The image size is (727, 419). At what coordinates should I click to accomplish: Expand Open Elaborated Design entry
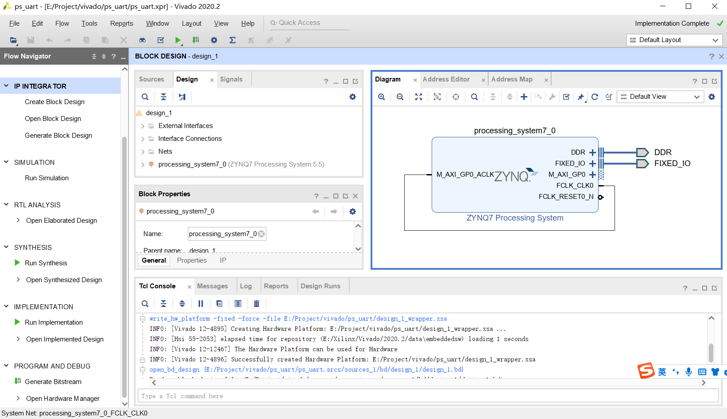coord(18,220)
